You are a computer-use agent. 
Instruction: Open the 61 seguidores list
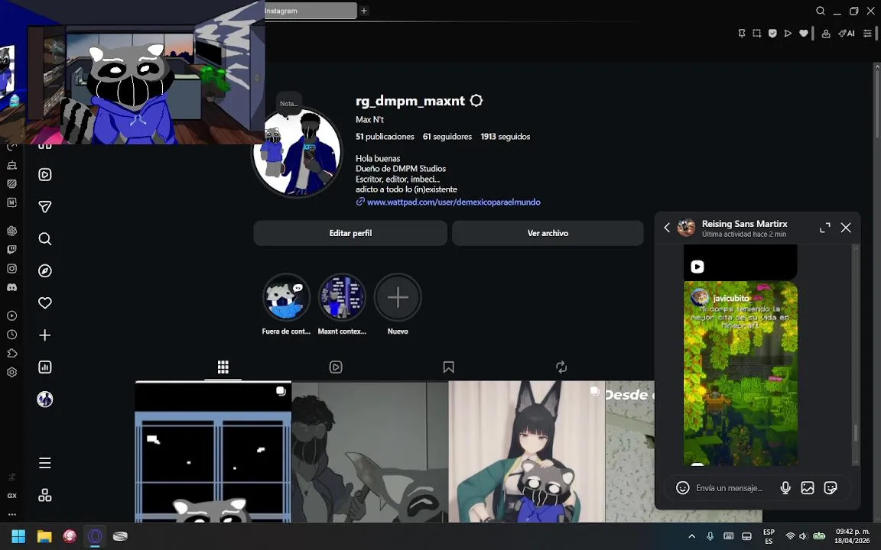[447, 137]
